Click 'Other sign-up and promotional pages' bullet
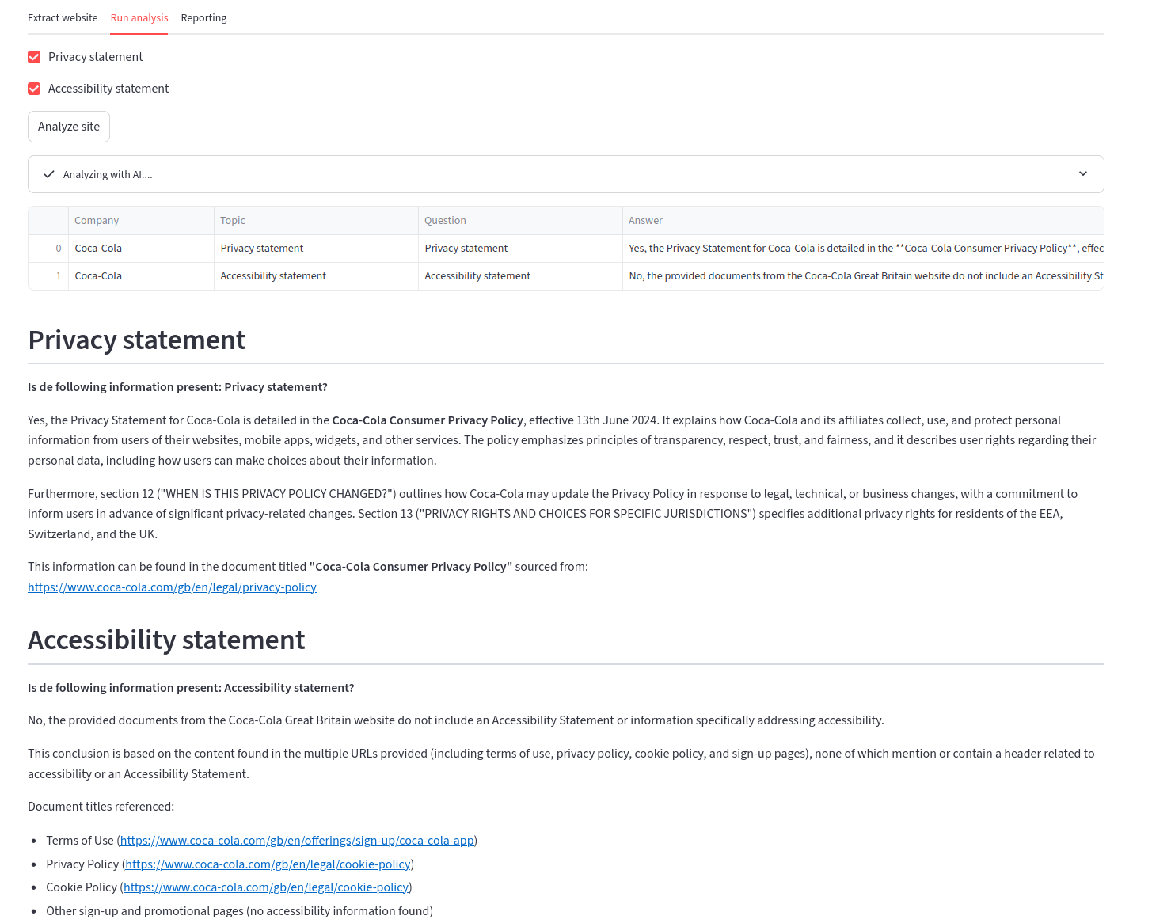1152x923 pixels. [239, 911]
